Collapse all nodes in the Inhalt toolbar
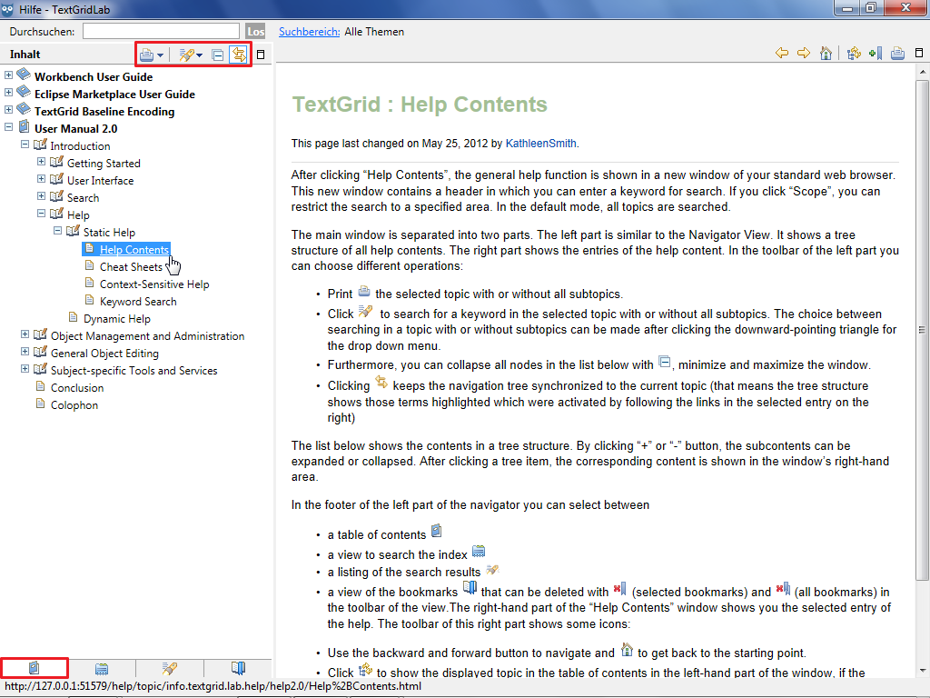Image resolution: width=930 pixels, height=698 pixels. [x=218, y=55]
